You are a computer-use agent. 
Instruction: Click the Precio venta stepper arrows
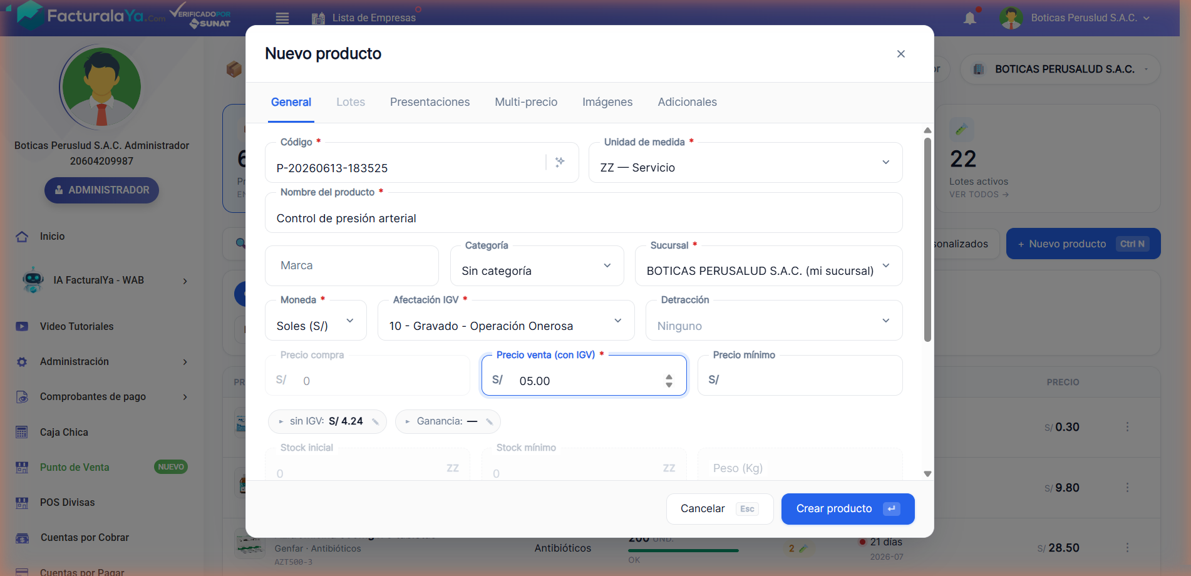[x=669, y=381]
